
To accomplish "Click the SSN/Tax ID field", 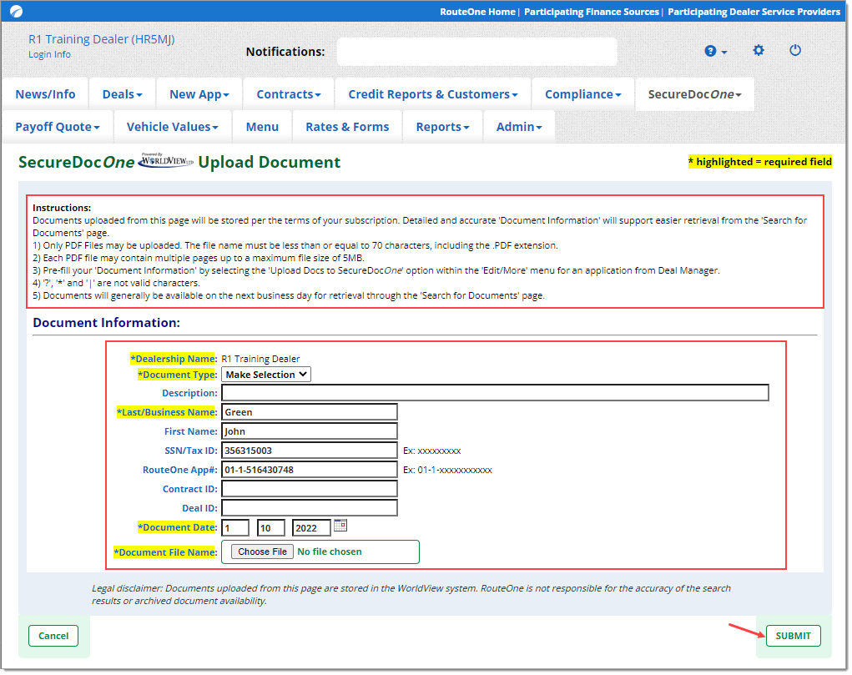I will [x=310, y=451].
